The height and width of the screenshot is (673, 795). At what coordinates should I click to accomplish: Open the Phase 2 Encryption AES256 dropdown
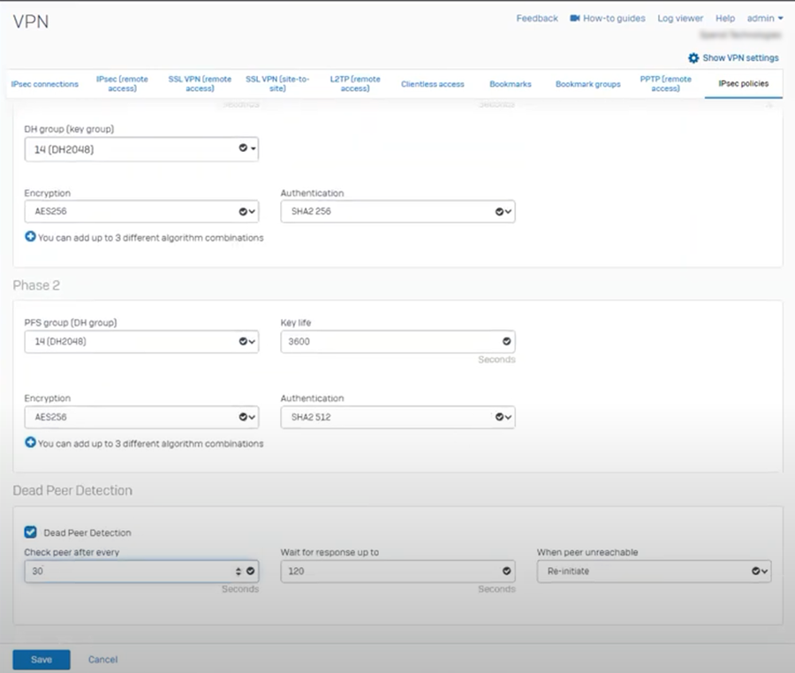[x=141, y=417]
